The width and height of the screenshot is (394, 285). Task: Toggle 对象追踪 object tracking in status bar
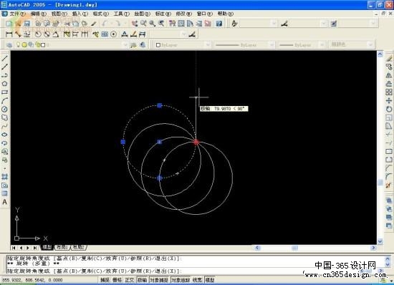[181, 280]
